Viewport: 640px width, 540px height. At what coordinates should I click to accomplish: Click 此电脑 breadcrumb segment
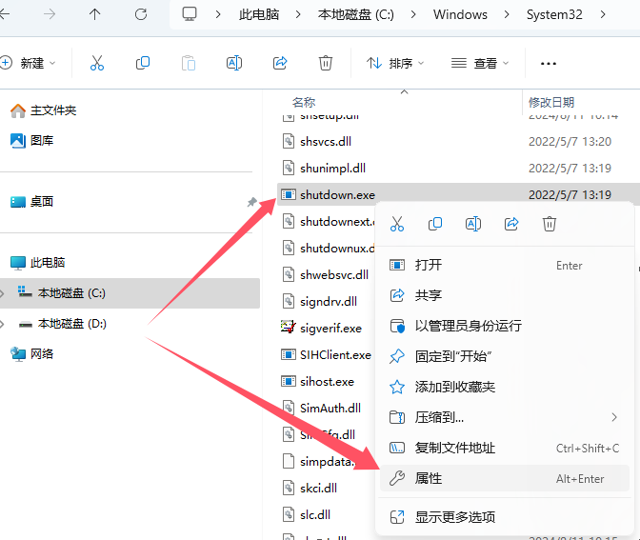[x=259, y=14]
